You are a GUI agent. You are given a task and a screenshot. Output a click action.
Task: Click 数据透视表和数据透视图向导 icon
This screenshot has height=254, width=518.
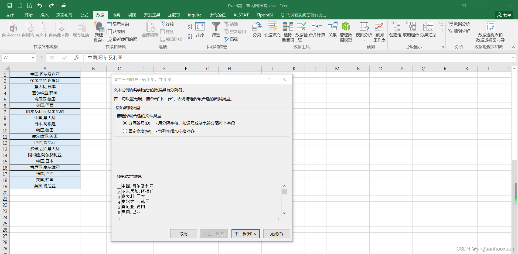(490, 32)
